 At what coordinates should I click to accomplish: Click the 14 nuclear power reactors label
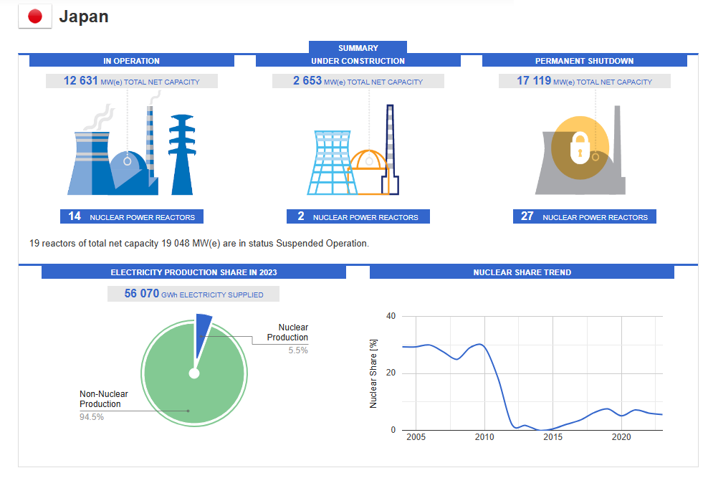tap(132, 216)
